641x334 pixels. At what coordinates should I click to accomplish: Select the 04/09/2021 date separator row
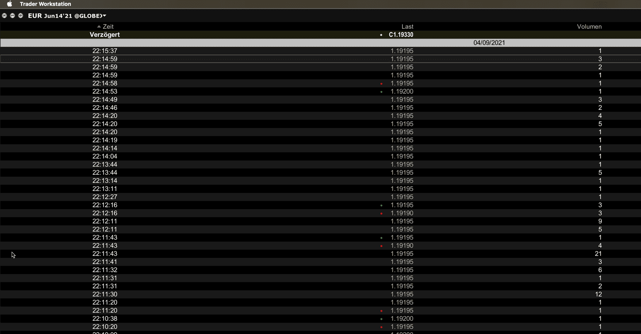point(489,43)
